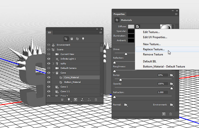The width and height of the screenshot is (199, 128).
Task: Toggle visibility of Infinite Light 1
Action: click(x=49, y=59)
